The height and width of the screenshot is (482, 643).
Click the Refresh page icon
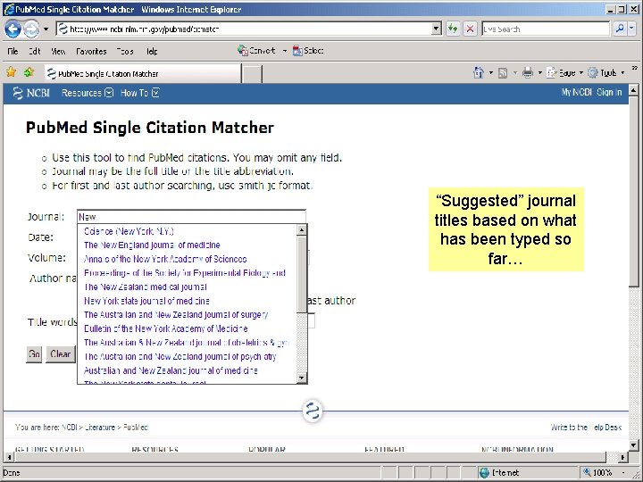click(x=453, y=29)
